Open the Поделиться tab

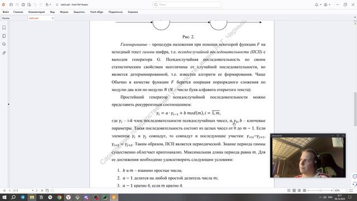[115, 12]
